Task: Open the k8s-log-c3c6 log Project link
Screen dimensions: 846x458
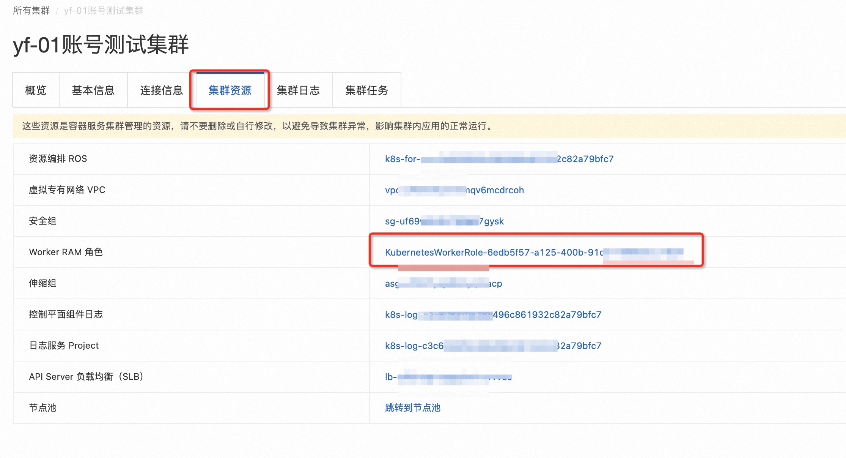Action: pyautogui.click(x=492, y=346)
